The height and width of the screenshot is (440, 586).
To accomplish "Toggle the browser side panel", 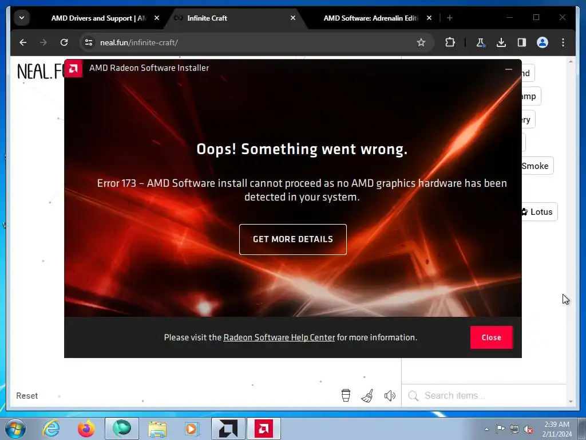I will pyautogui.click(x=522, y=42).
